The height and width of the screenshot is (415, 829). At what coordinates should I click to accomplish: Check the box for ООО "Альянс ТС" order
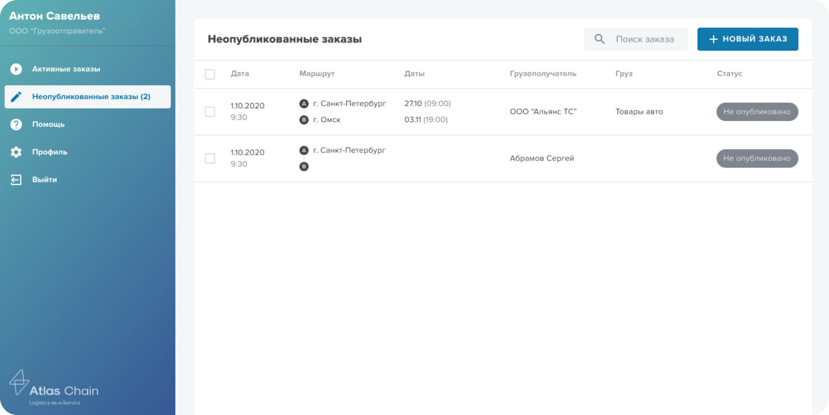(210, 112)
